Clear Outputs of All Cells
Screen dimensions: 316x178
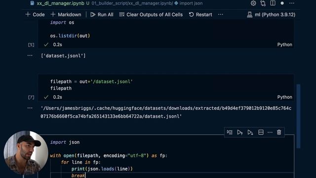pos(151,14)
